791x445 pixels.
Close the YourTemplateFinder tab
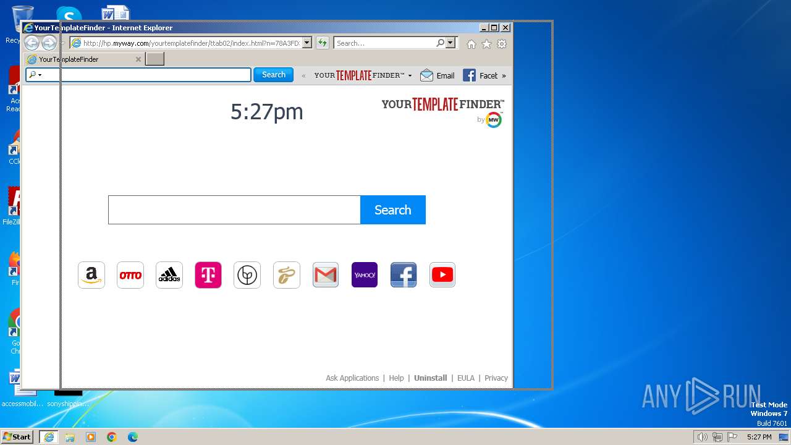point(138,59)
